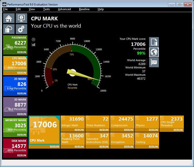Open the Baseline menu
Screen dimensions: 194x167
(x=84, y=9)
